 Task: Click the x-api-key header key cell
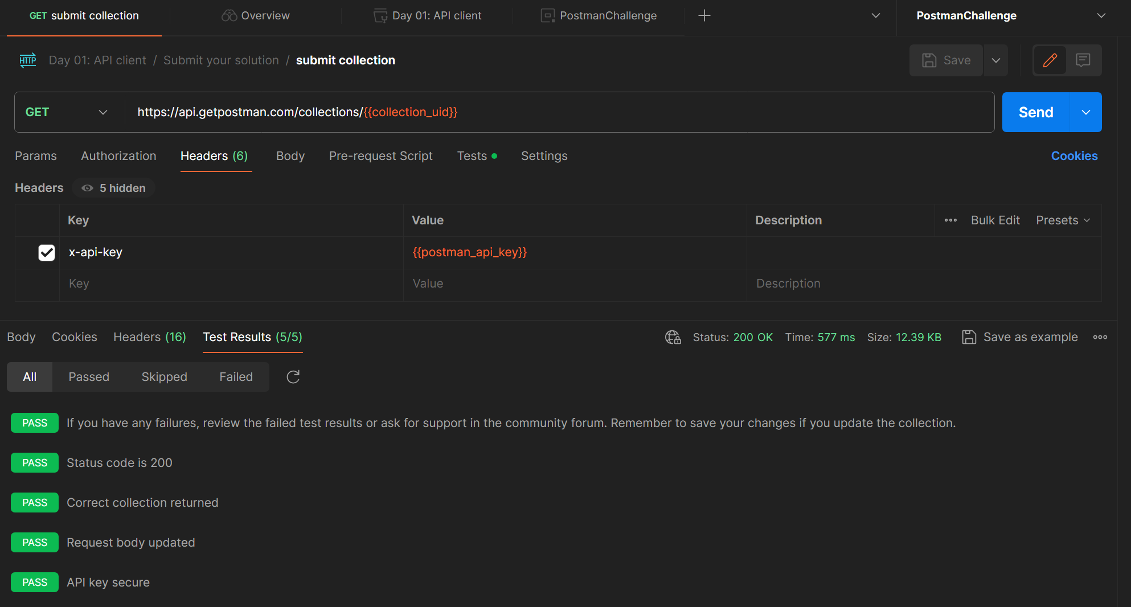pyautogui.click(x=232, y=252)
